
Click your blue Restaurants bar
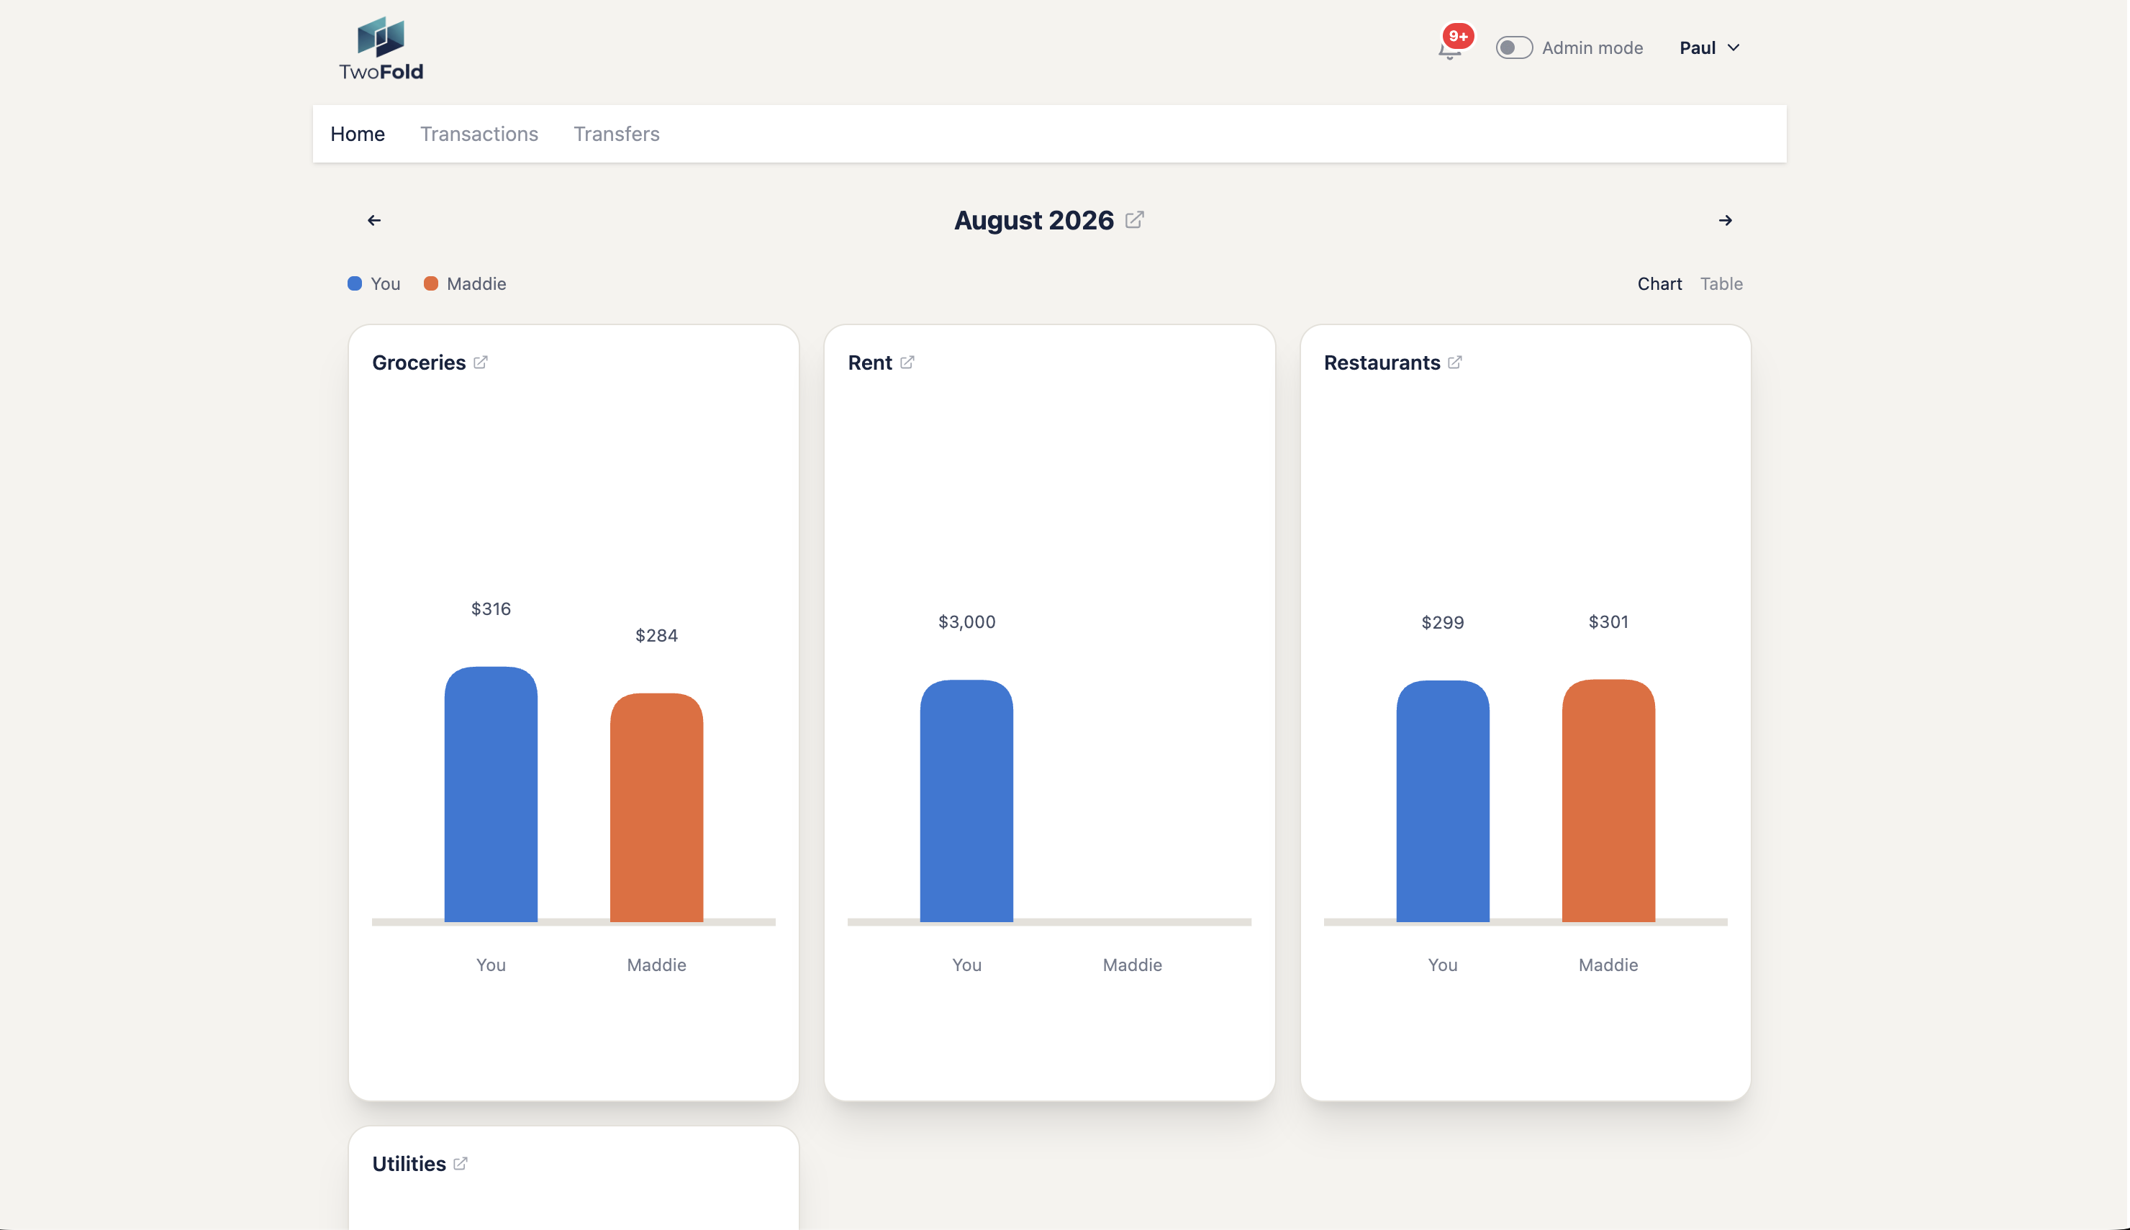tap(1442, 801)
